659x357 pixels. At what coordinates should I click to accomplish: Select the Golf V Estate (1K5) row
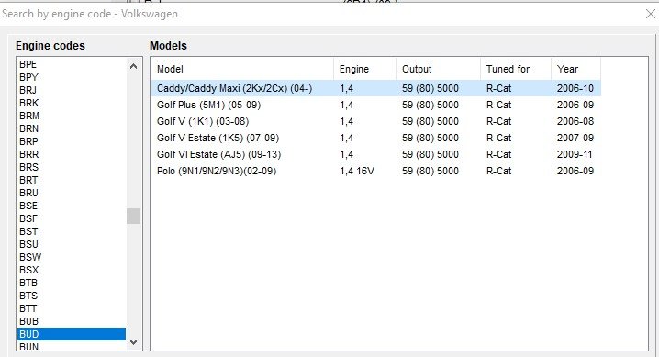376,138
